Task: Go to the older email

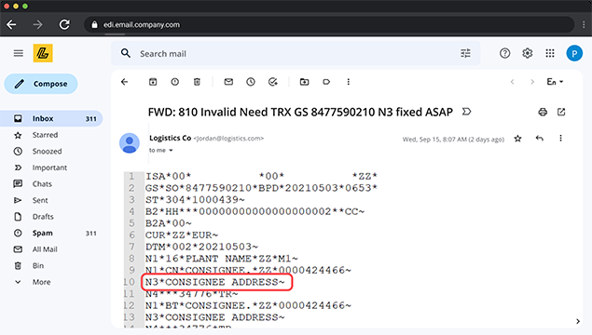Action: (x=532, y=82)
